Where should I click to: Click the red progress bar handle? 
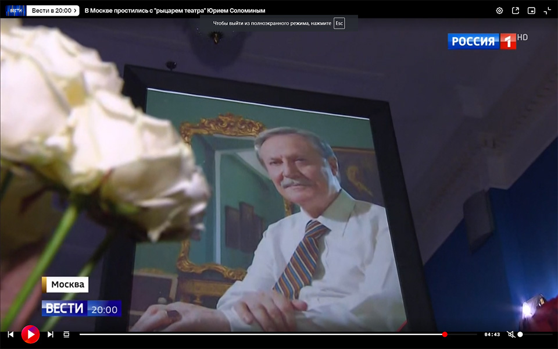(445, 334)
